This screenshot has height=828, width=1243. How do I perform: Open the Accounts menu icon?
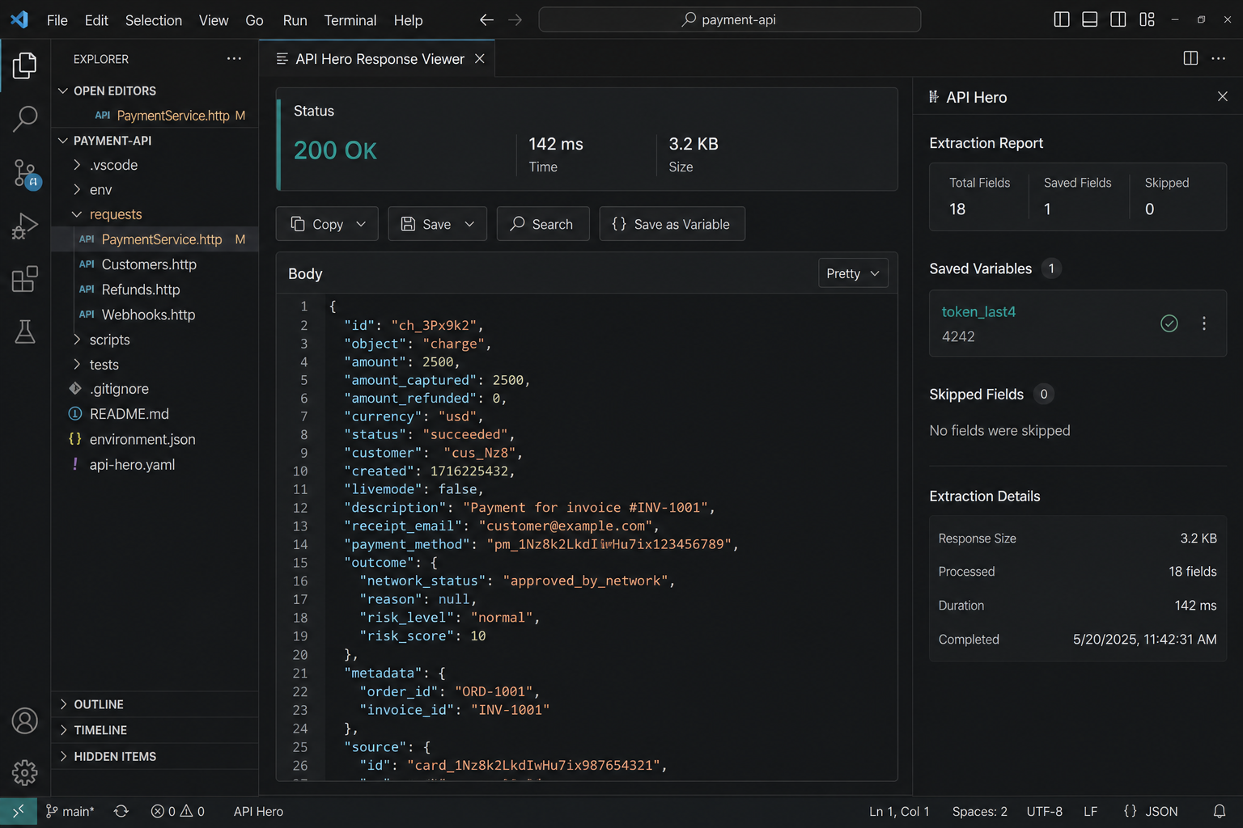pos(25,720)
